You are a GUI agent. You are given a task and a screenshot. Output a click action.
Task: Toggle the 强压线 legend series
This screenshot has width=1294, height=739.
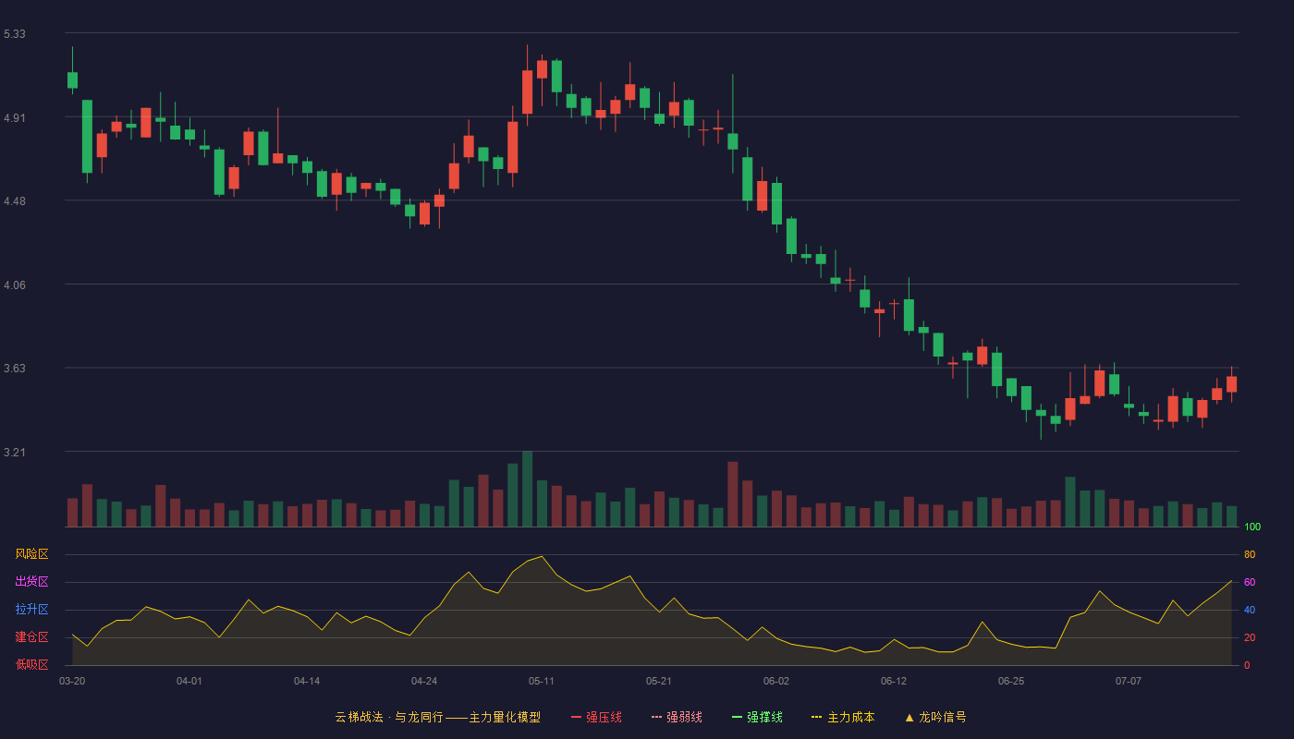click(596, 717)
